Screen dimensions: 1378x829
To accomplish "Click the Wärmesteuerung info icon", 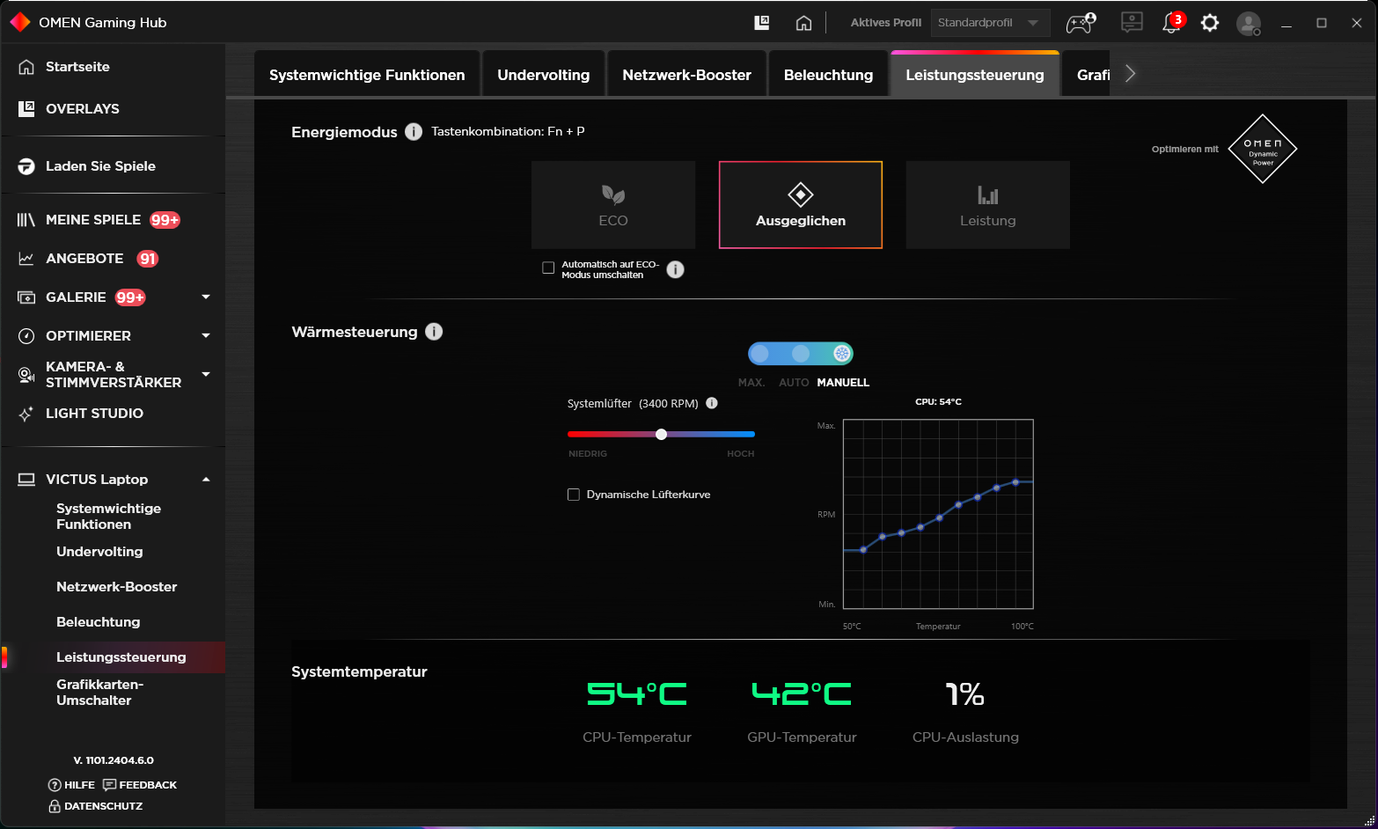I will point(434,332).
